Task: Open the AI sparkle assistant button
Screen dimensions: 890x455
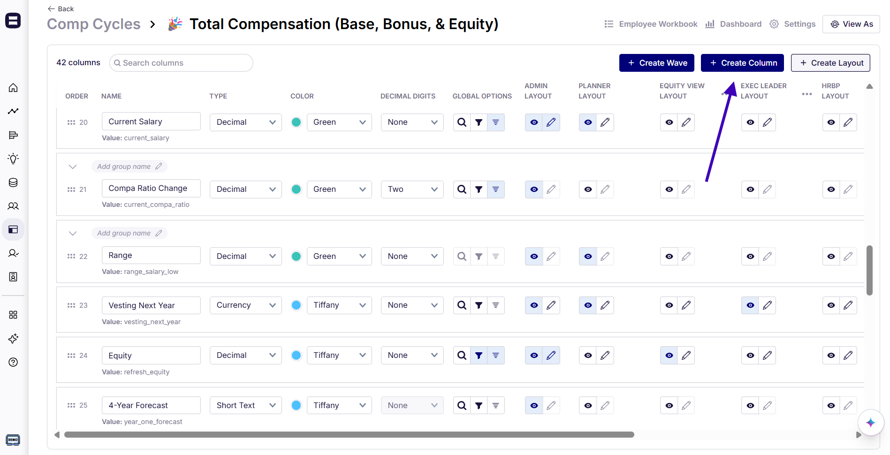Action: (x=870, y=423)
